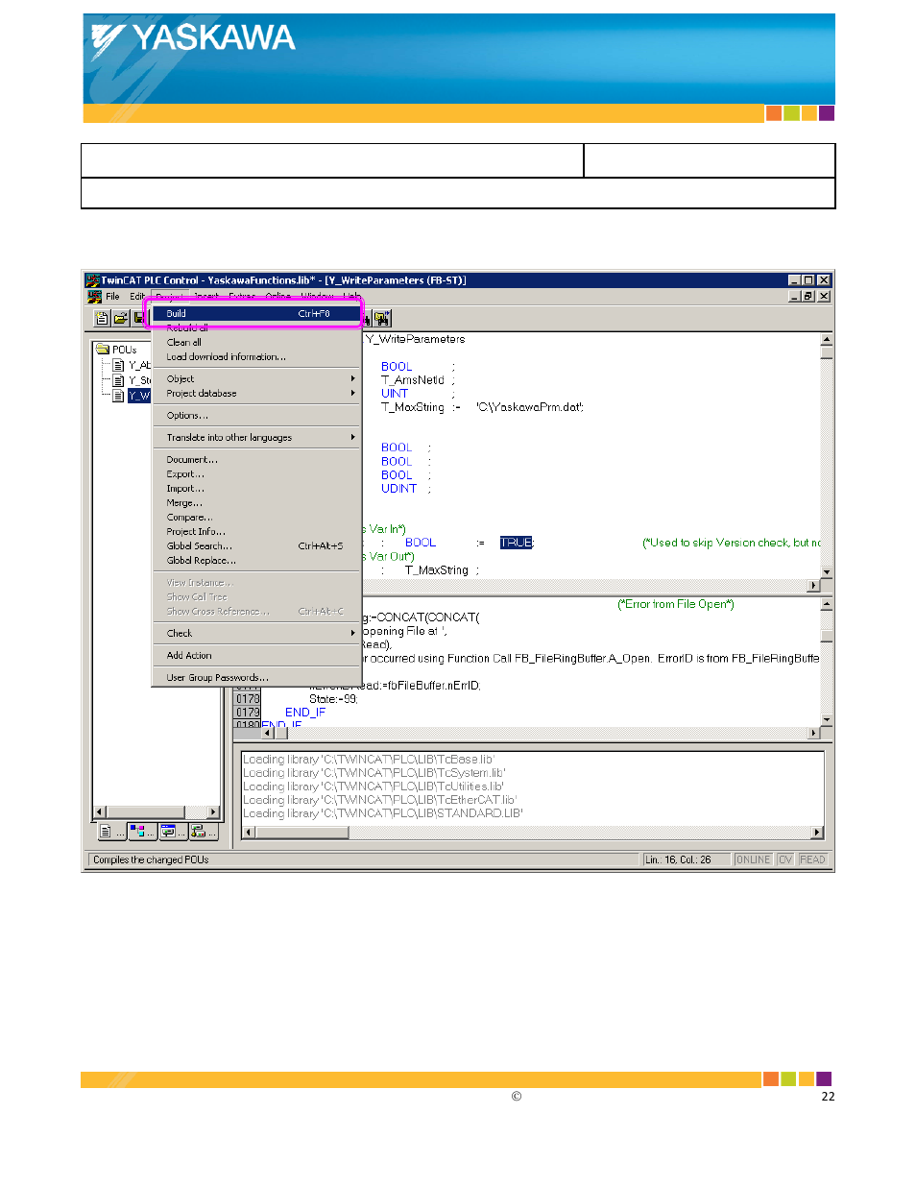Select Global Replace... menu entry
Screen dimensions: 916x1186
pyautogui.click(x=256, y=560)
